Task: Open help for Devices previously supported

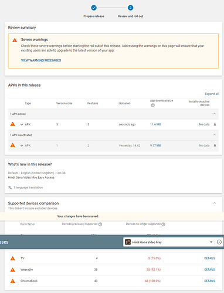Action: click(x=100, y=224)
